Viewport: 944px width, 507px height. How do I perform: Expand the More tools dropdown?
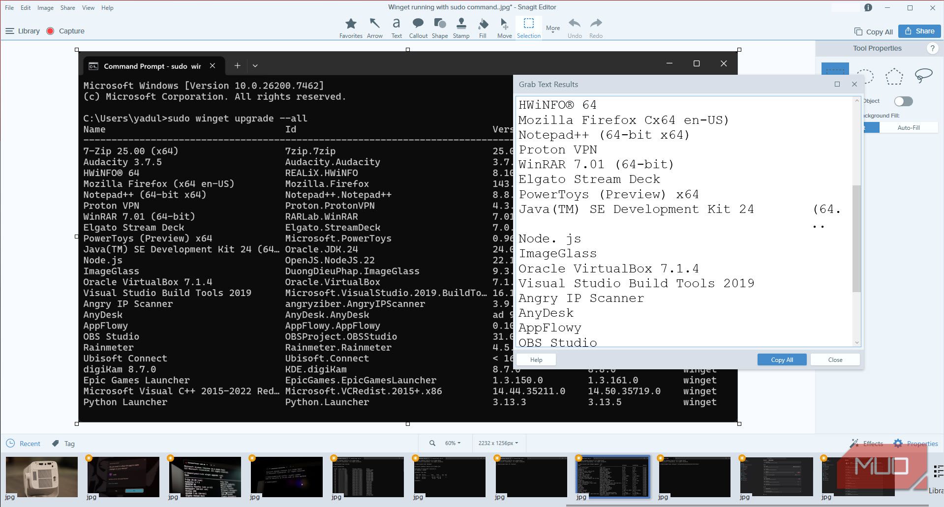tap(553, 29)
